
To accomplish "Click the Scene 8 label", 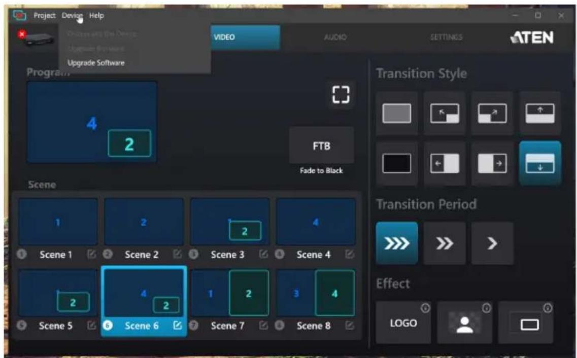I will click(314, 326).
